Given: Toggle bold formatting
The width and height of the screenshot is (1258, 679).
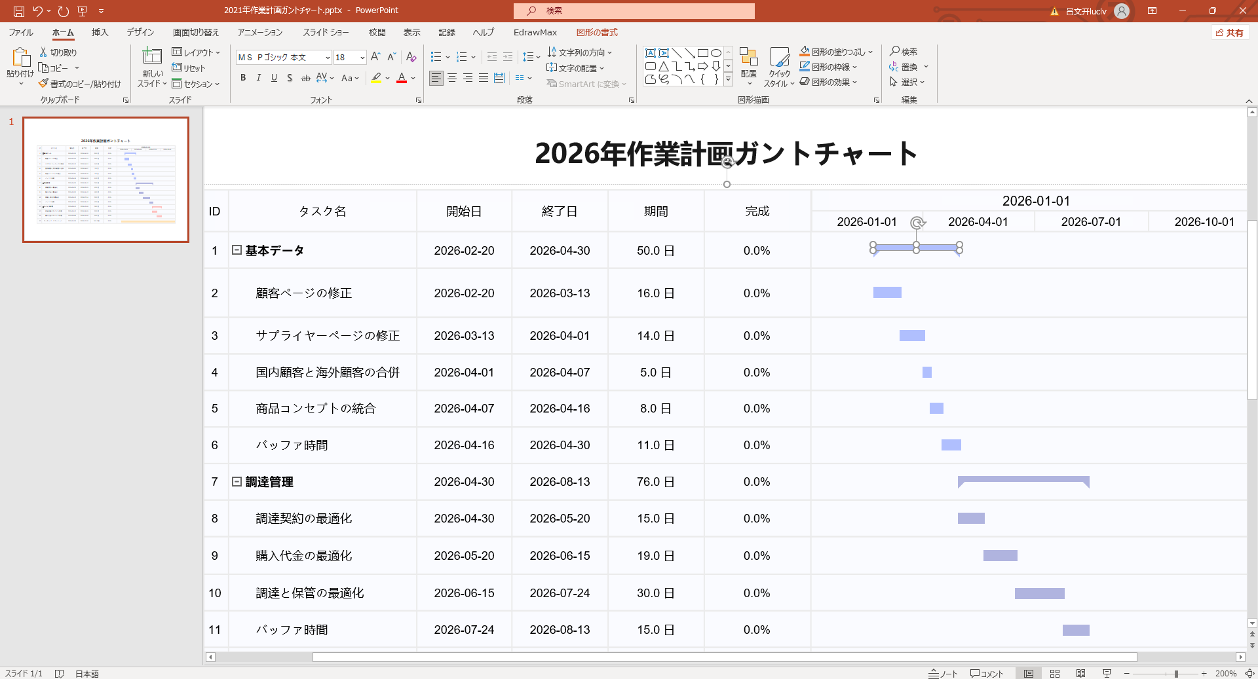Looking at the screenshot, I should (243, 78).
